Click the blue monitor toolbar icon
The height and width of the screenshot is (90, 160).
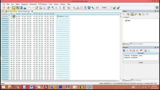[89, 8]
